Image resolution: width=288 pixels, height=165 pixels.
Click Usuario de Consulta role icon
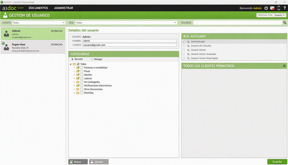point(188,46)
